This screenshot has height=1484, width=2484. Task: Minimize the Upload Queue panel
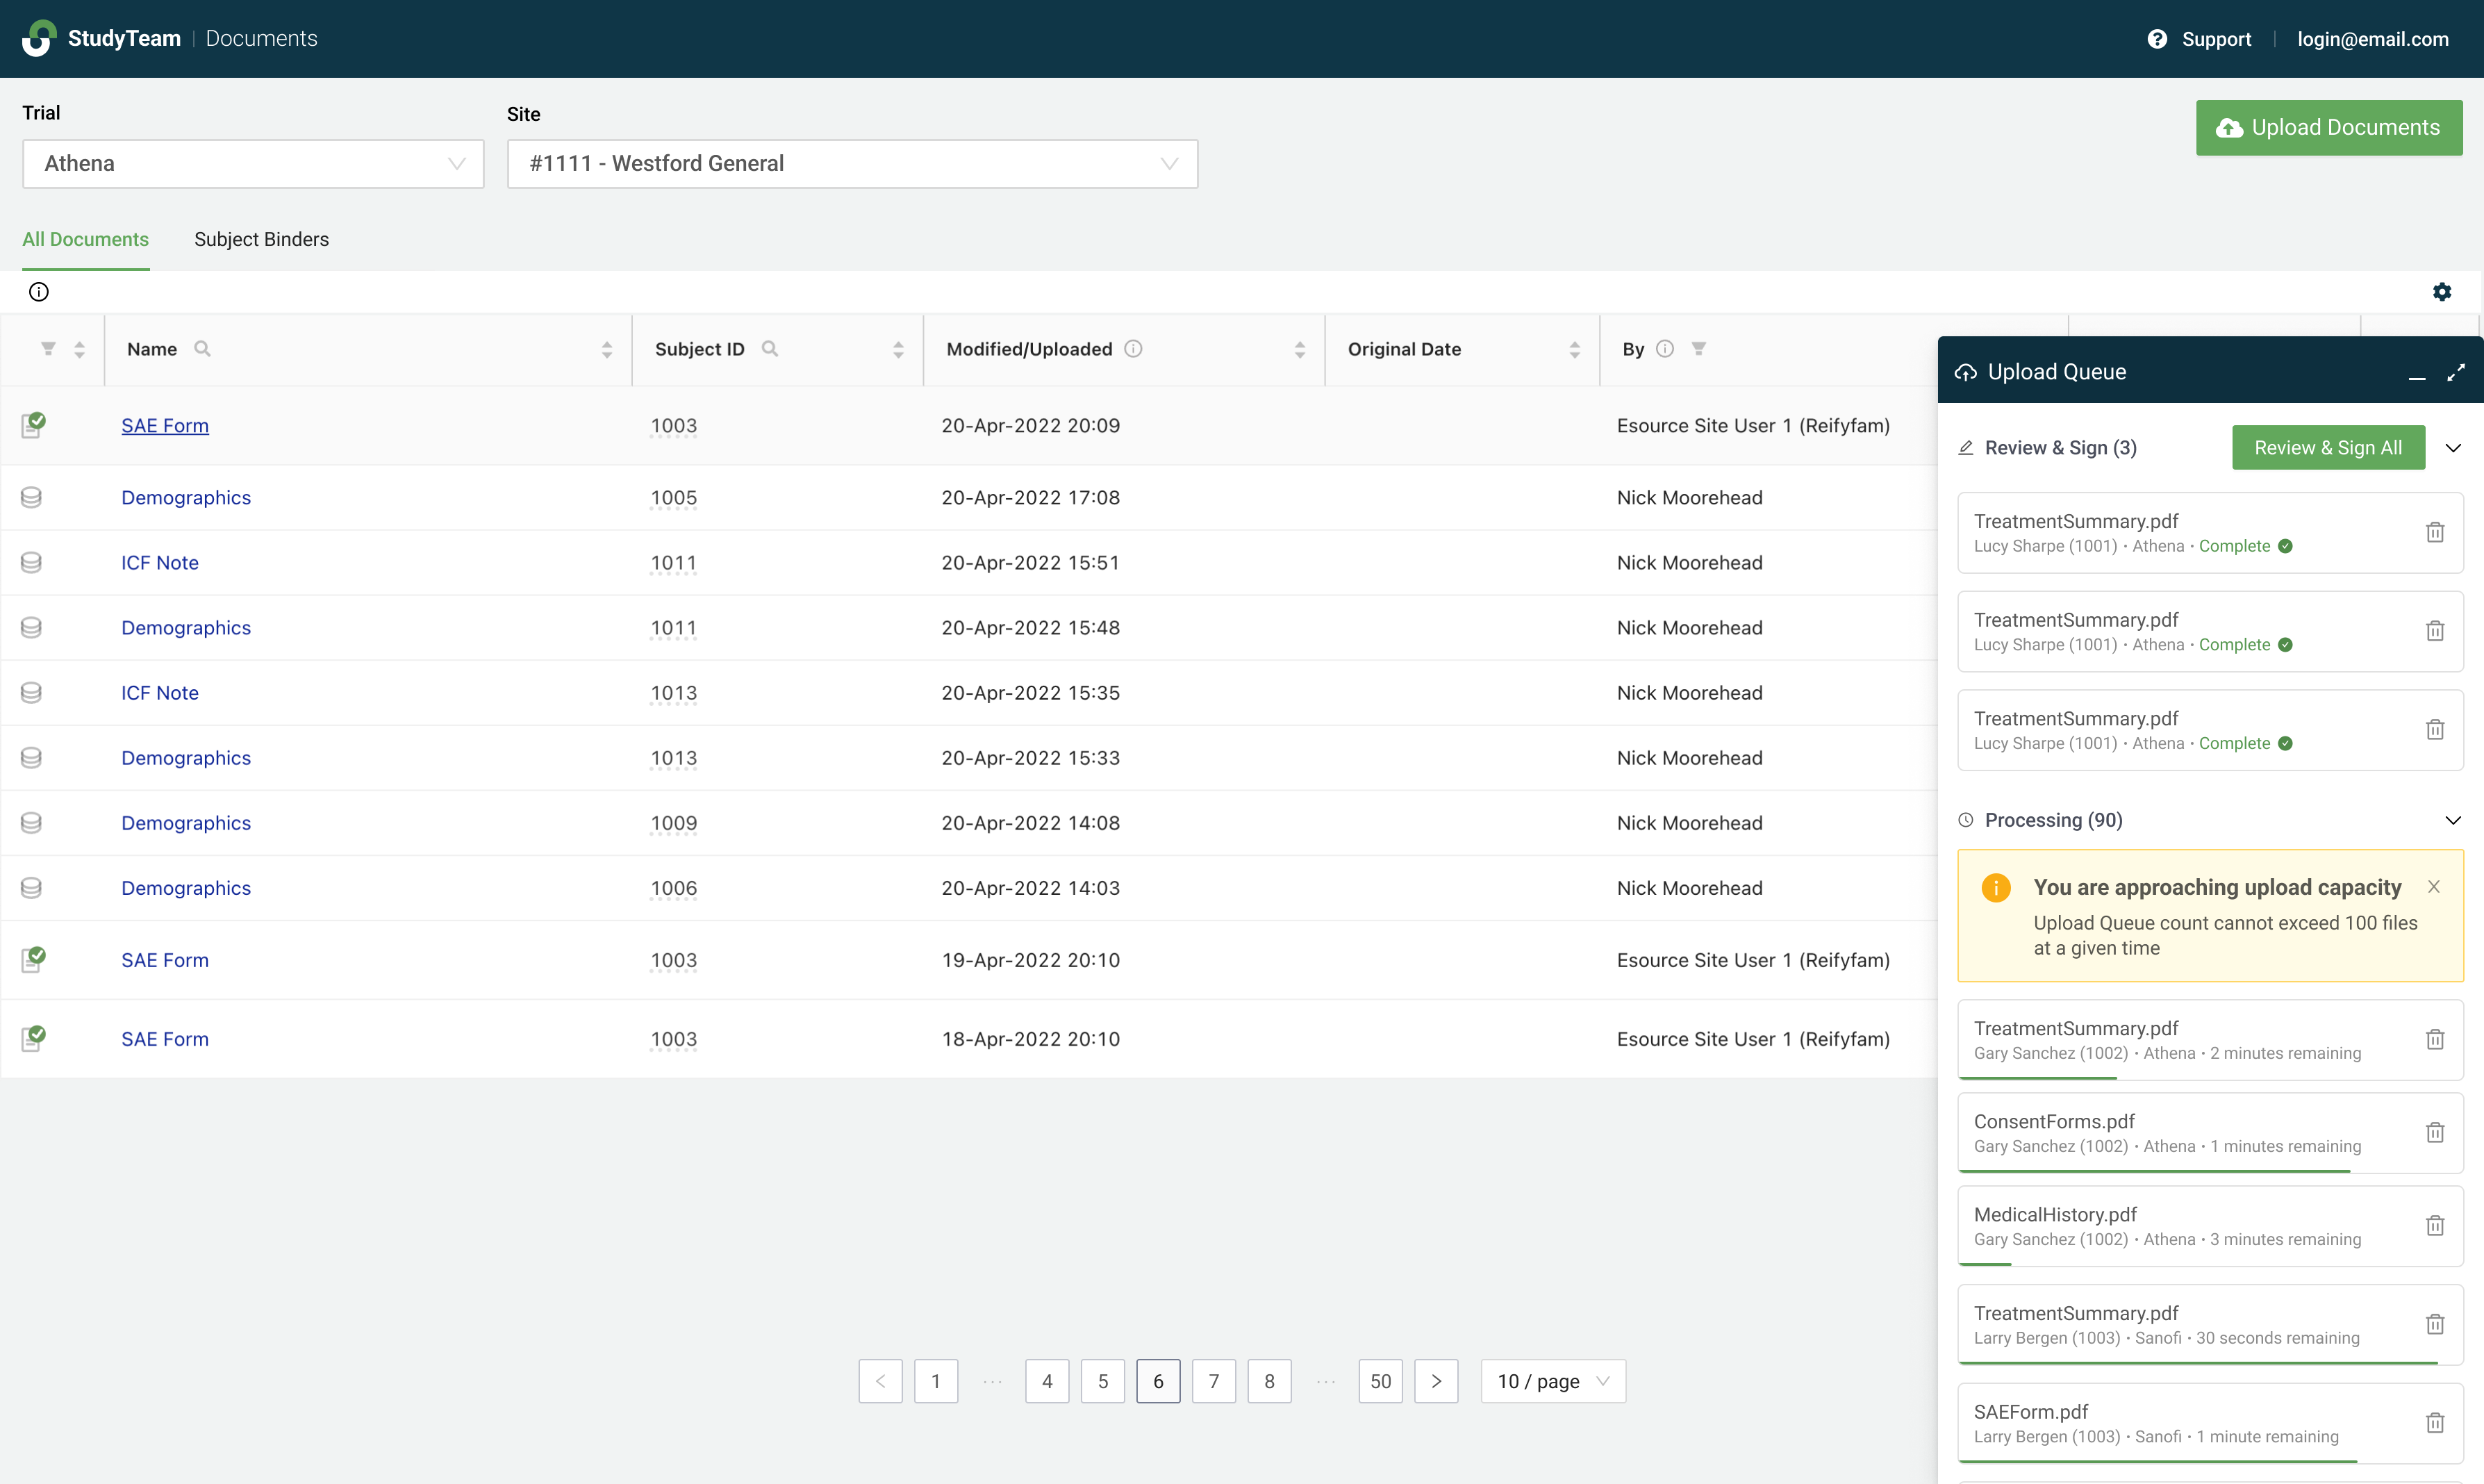tap(2416, 373)
